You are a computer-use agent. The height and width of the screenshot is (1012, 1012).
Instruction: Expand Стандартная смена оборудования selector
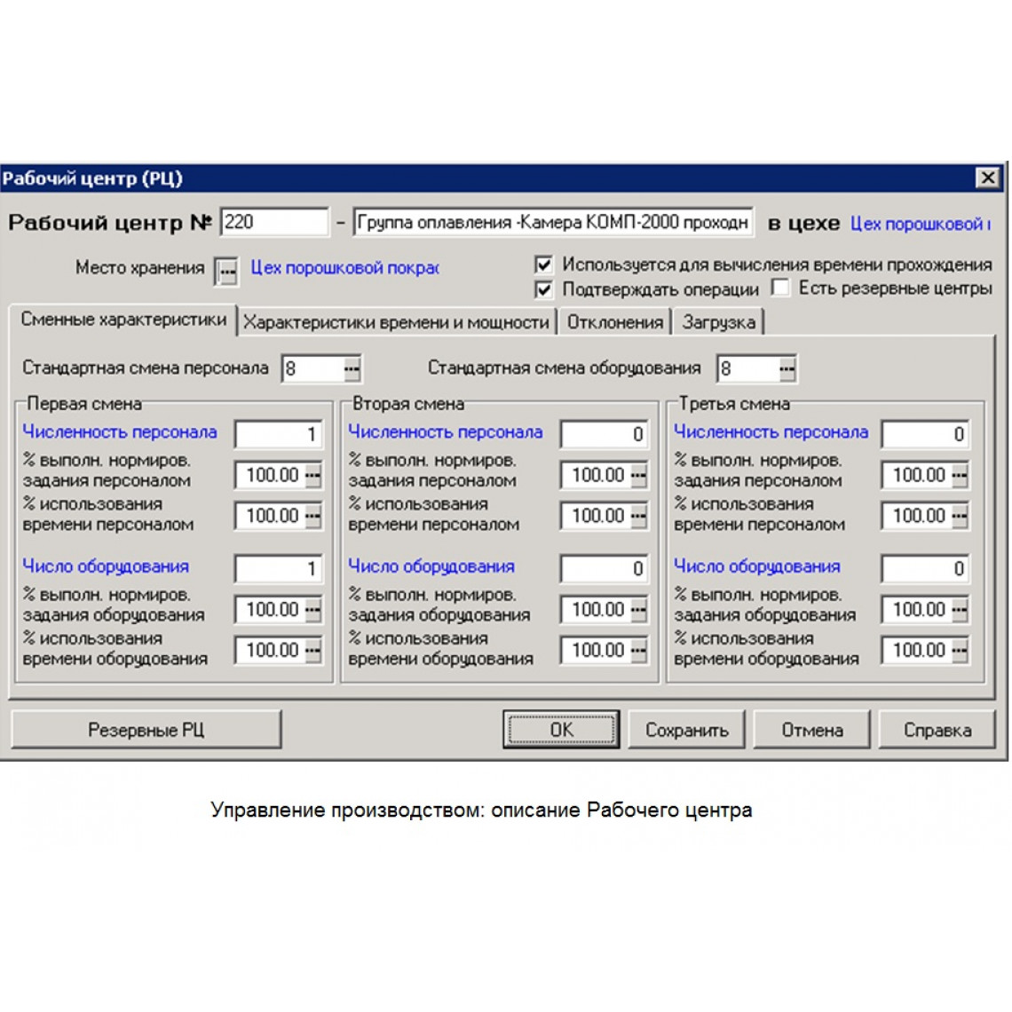(787, 369)
